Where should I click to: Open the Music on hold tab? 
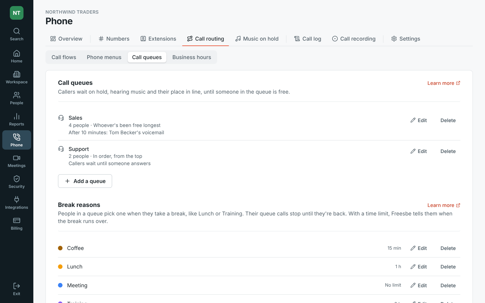pyautogui.click(x=257, y=39)
